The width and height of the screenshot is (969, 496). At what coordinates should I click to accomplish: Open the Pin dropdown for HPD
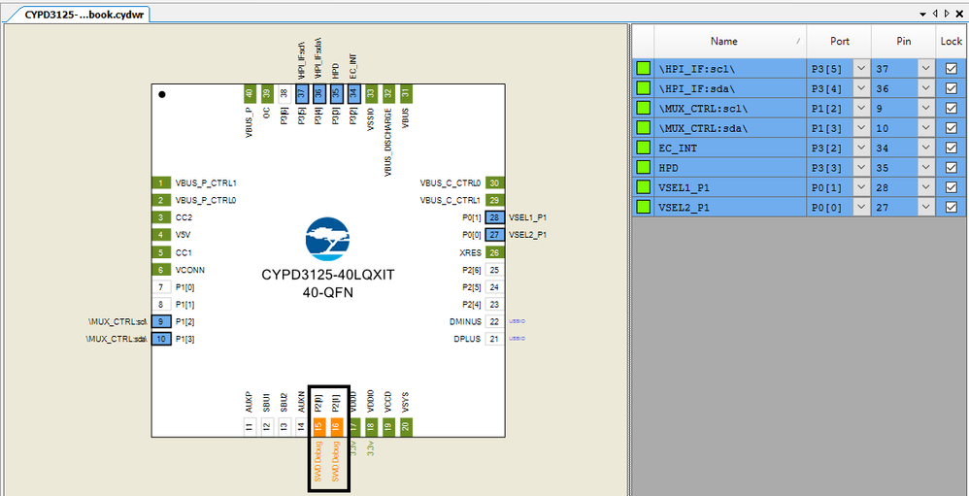pos(925,168)
